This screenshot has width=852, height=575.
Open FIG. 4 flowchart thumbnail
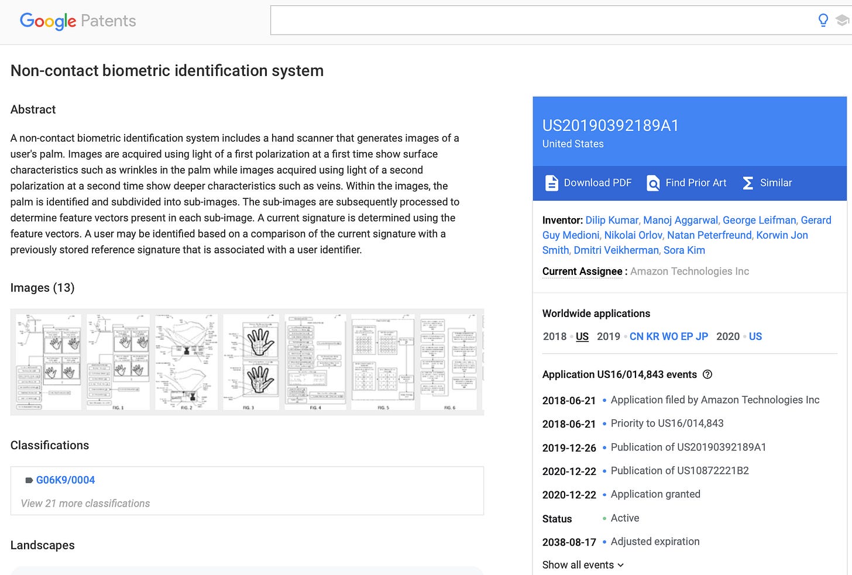coord(315,362)
